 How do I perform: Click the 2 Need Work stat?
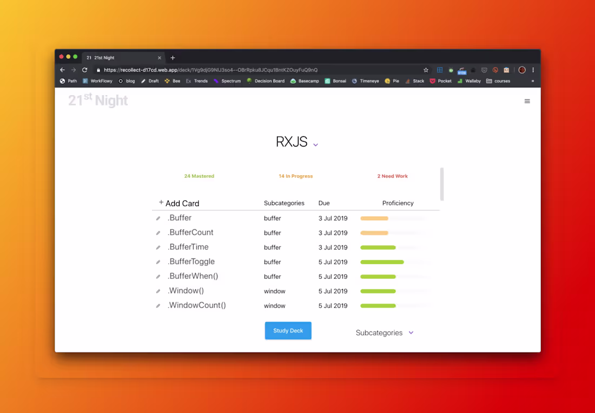[392, 176]
